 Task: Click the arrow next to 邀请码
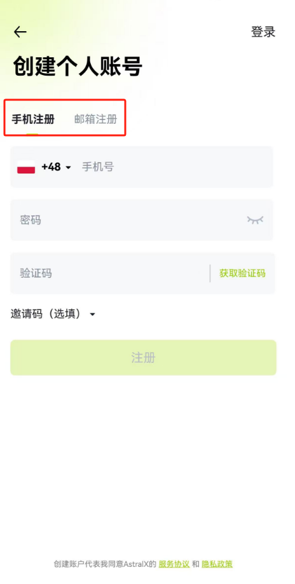point(92,315)
